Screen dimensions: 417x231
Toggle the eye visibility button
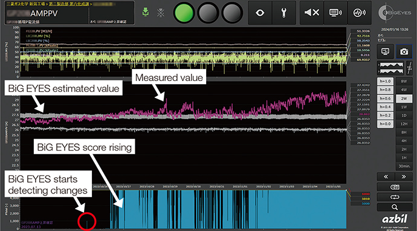tap(260, 13)
